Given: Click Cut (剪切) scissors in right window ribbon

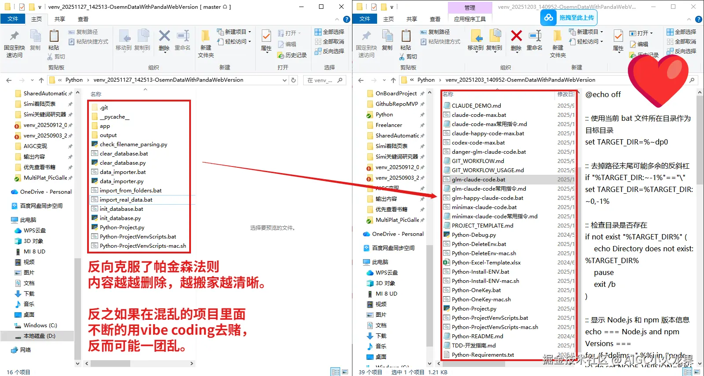Looking at the screenshot, I should (x=408, y=57).
